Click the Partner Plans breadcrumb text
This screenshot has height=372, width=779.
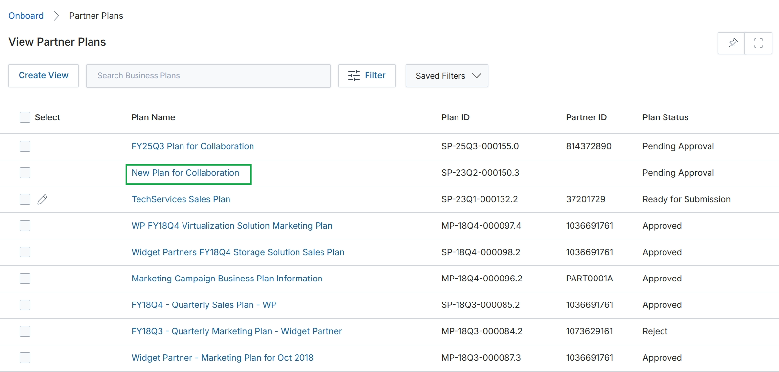96,16
